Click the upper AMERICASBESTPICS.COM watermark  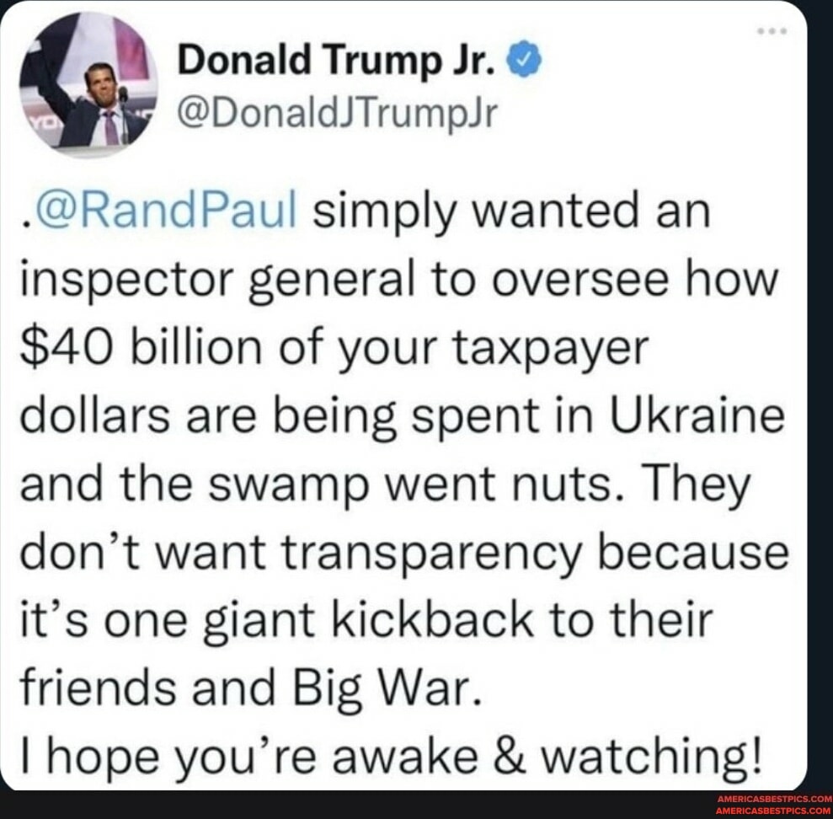click(x=773, y=799)
